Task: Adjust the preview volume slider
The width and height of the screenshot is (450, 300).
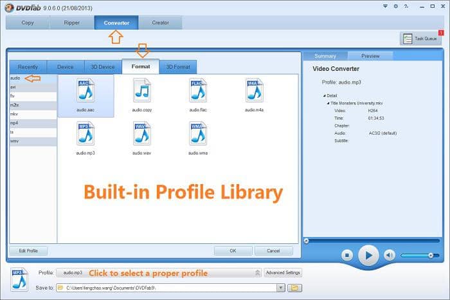Action: point(430,256)
